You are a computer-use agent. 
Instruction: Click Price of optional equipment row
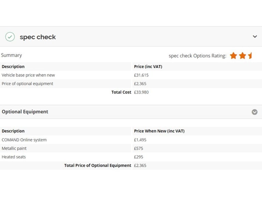click(131, 83)
